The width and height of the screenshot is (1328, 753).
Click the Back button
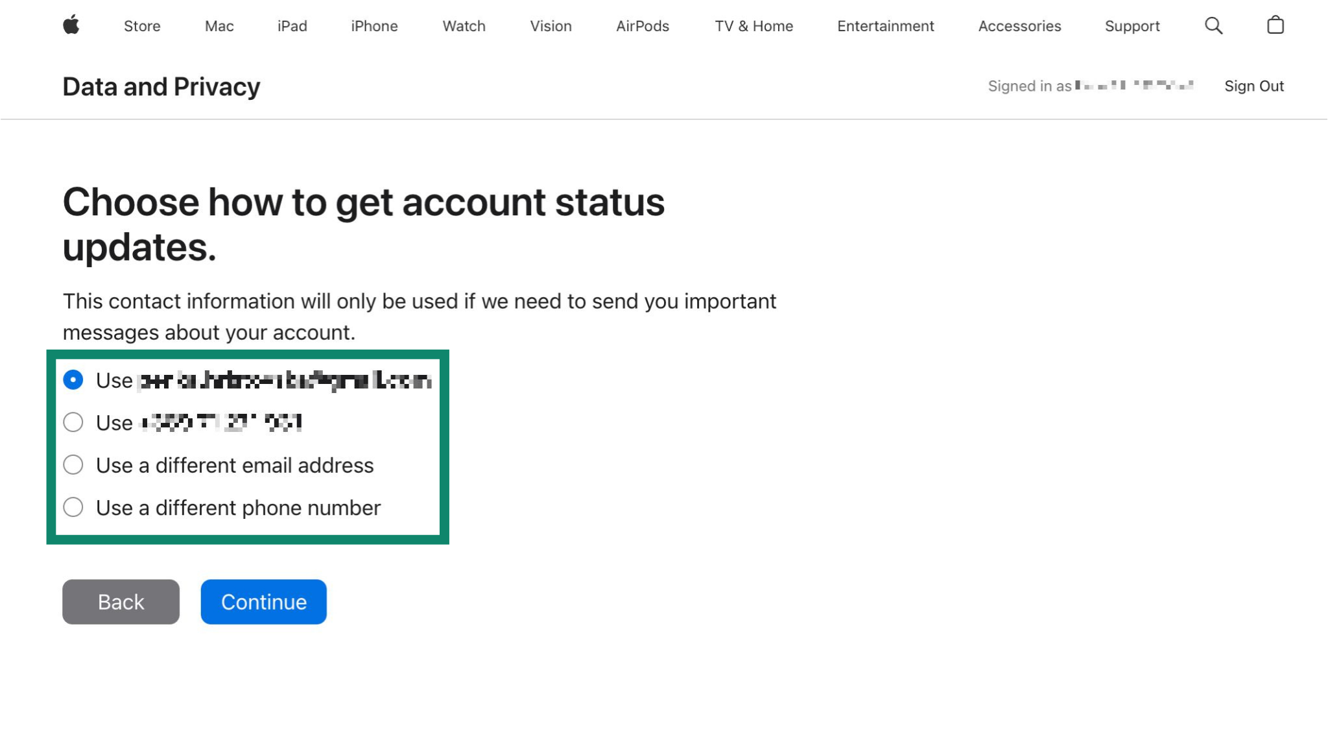click(120, 601)
